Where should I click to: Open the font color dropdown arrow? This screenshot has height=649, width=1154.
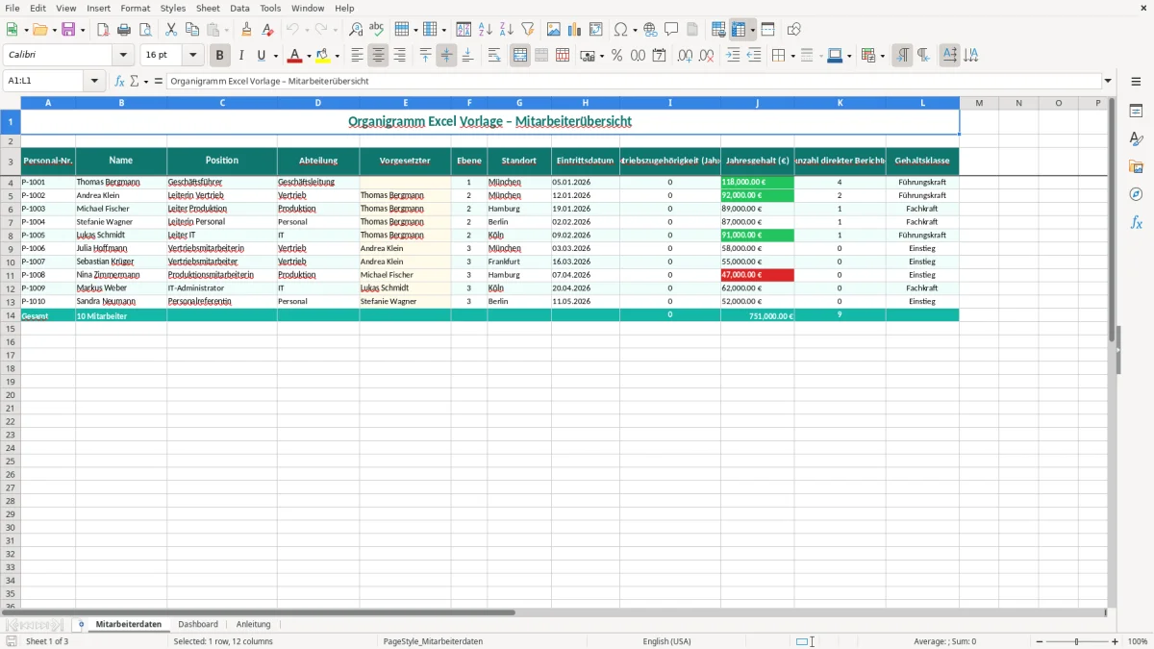click(309, 56)
